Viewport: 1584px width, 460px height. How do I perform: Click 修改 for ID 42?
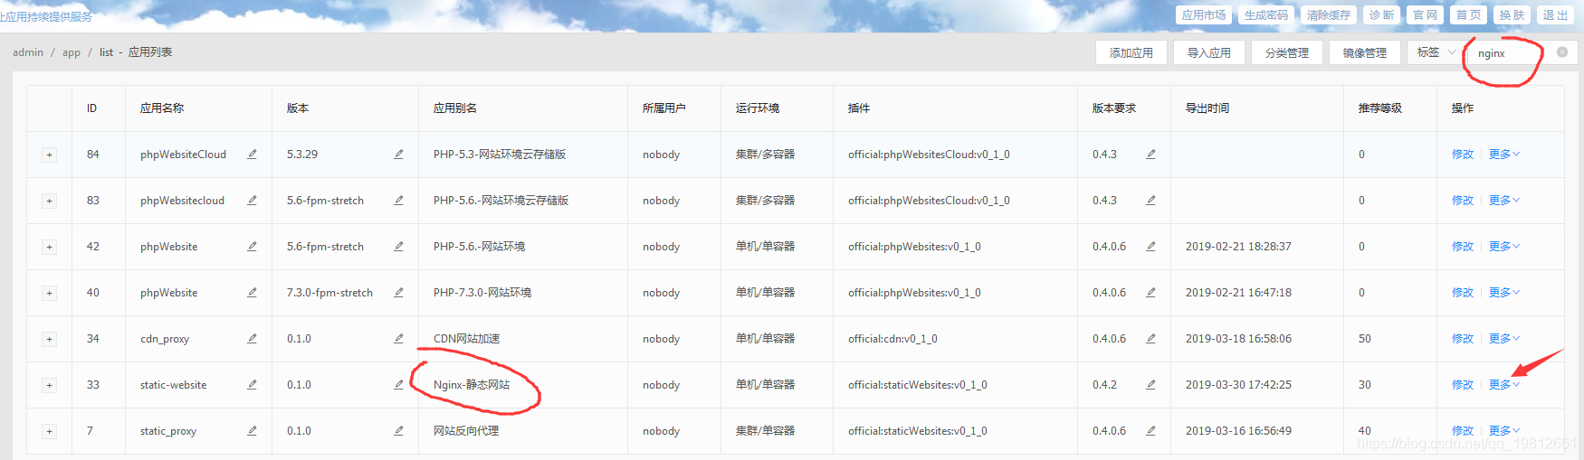pos(1463,247)
